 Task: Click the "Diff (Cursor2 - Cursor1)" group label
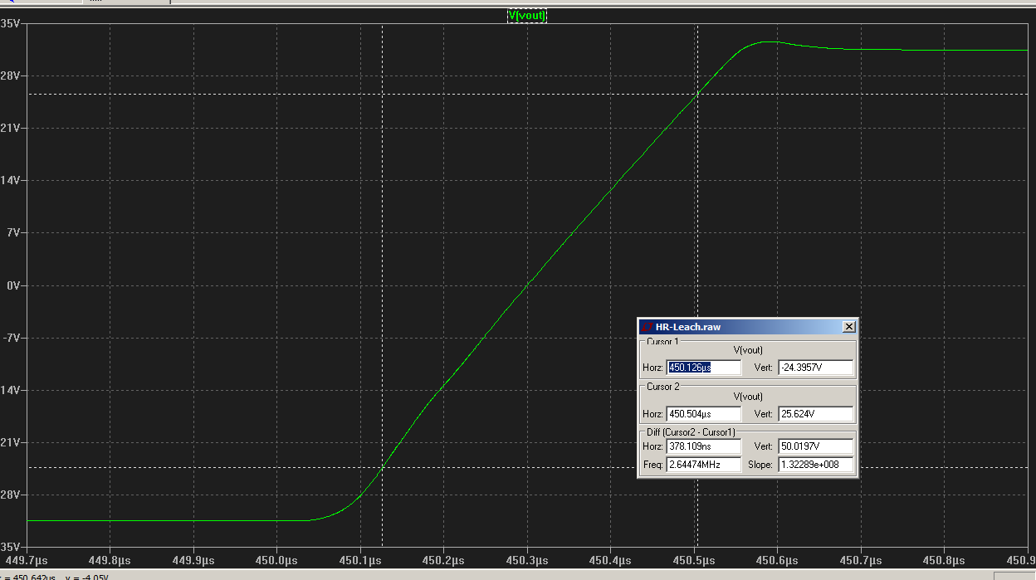691,432
